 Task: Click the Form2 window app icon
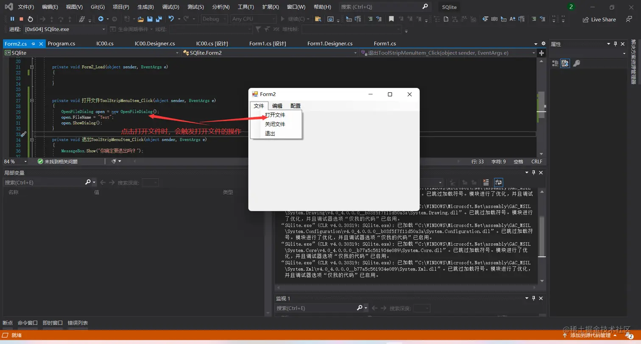click(255, 94)
